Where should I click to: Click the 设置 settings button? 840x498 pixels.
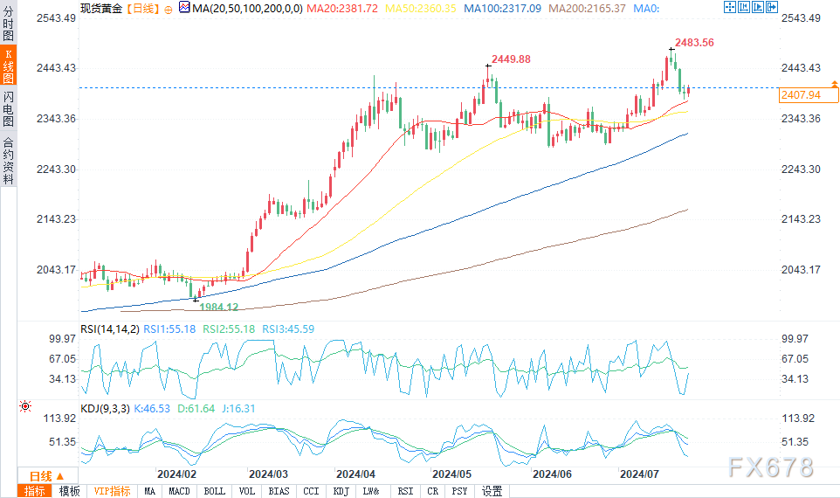click(x=492, y=491)
